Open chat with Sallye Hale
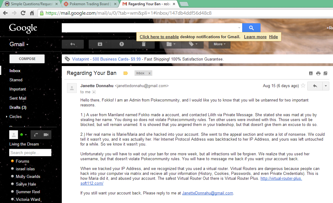The height and width of the screenshot is (203, 333). point(26,184)
